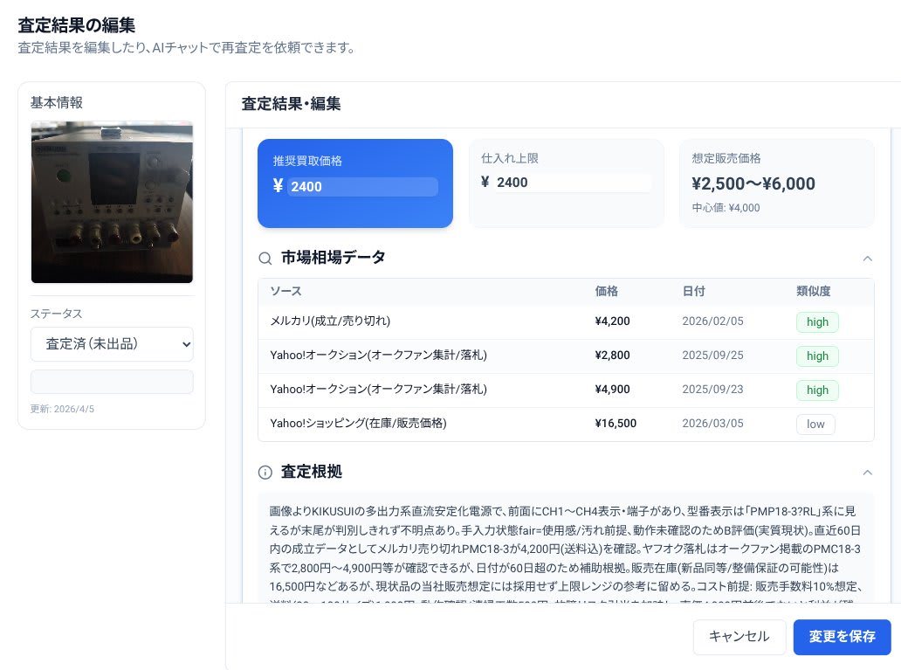Image resolution: width=901 pixels, height=670 pixels.
Task: Select the メルカリ(成立/売り切れ) table row
Action: 437,321
